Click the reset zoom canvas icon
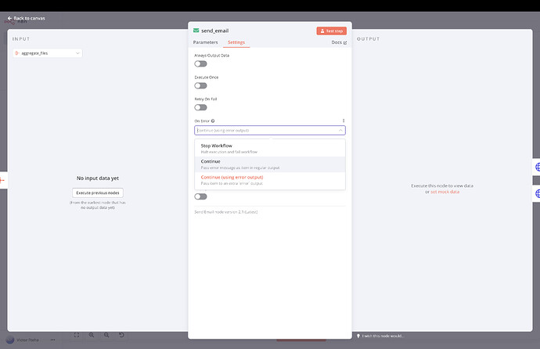This screenshot has width=540, height=349. (x=121, y=335)
